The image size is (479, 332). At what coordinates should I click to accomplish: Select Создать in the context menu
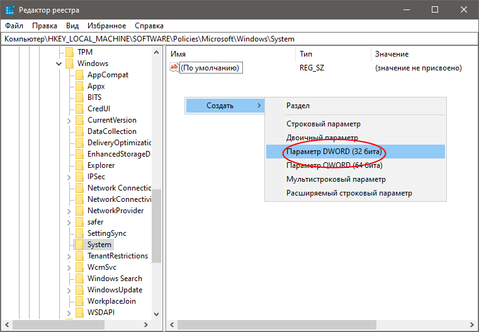(x=225, y=106)
